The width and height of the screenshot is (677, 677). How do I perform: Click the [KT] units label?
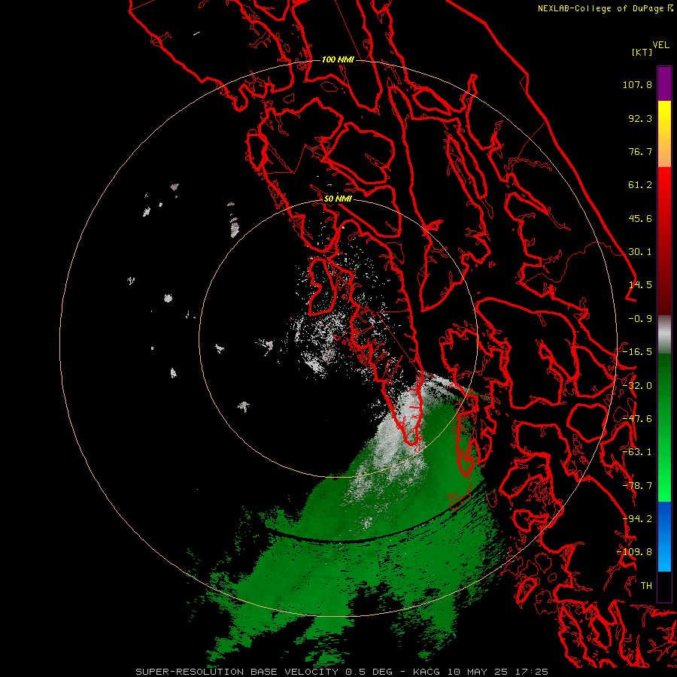[x=642, y=52]
